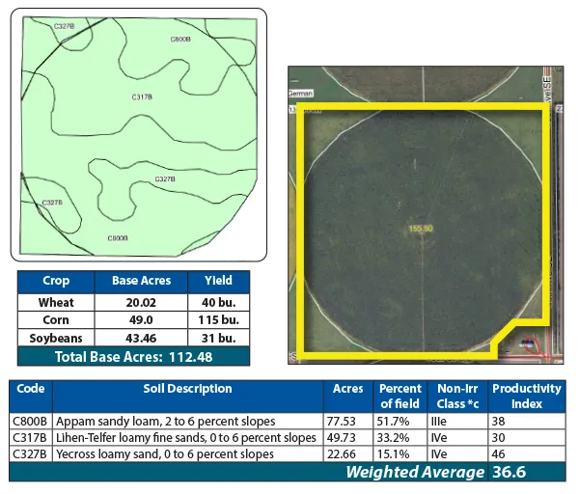Click the Base Acres column header
579x494 pixels.
(141, 281)
